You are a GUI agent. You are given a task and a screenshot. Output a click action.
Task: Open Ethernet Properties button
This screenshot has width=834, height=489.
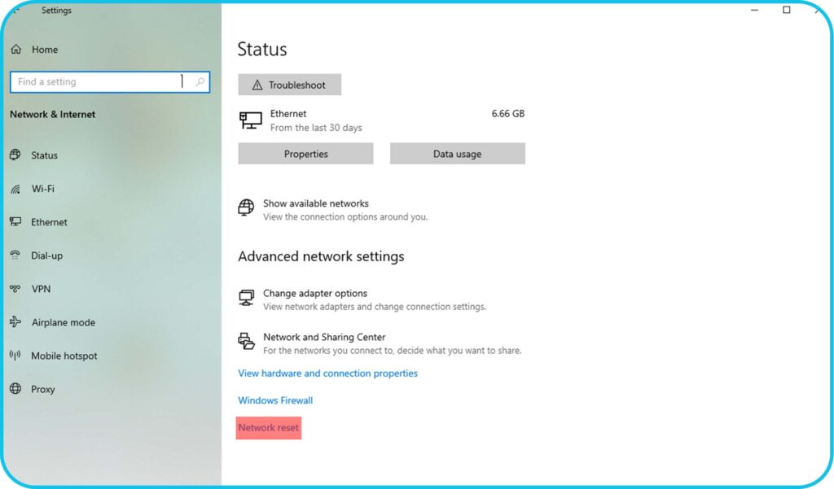click(305, 154)
